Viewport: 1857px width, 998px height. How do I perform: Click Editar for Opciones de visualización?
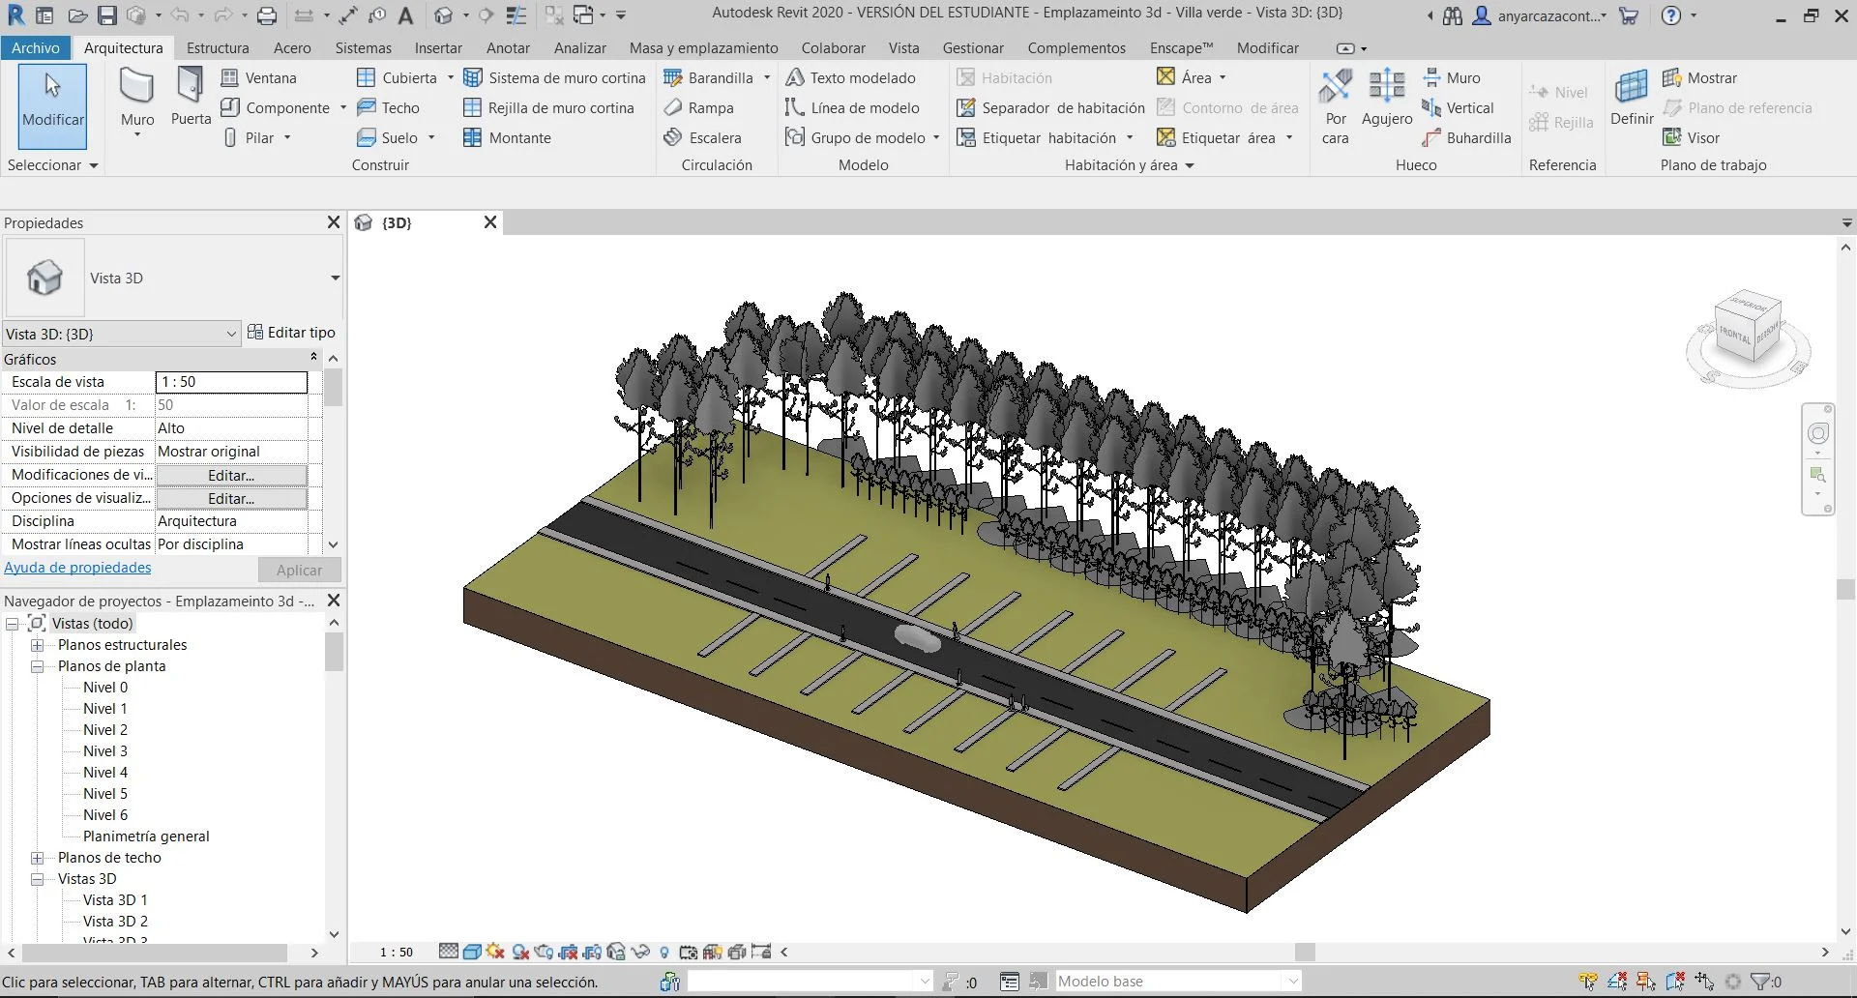231,499
